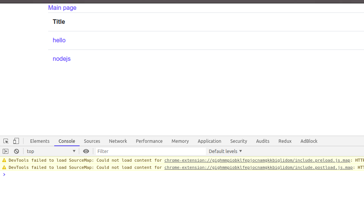Switch to the Network tab
The image size is (364, 204).
[118, 141]
